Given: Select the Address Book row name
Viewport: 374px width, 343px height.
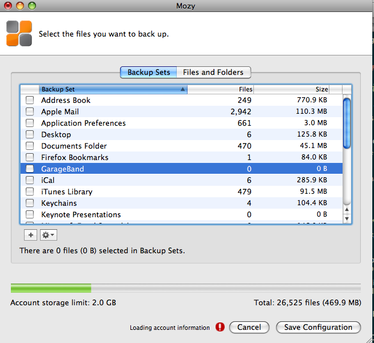Looking at the screenshot, I should [66, 100].
